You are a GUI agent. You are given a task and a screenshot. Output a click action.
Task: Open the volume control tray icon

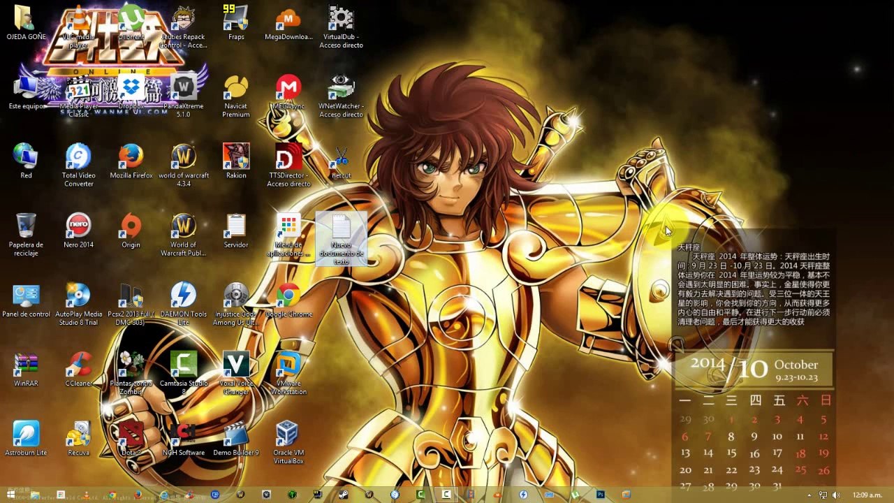[x=835, y=495]
